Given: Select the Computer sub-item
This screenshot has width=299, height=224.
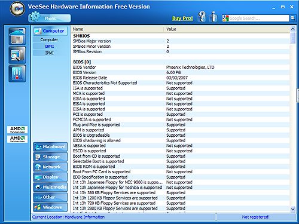Looking at the screenshot, I should point(49,39).
